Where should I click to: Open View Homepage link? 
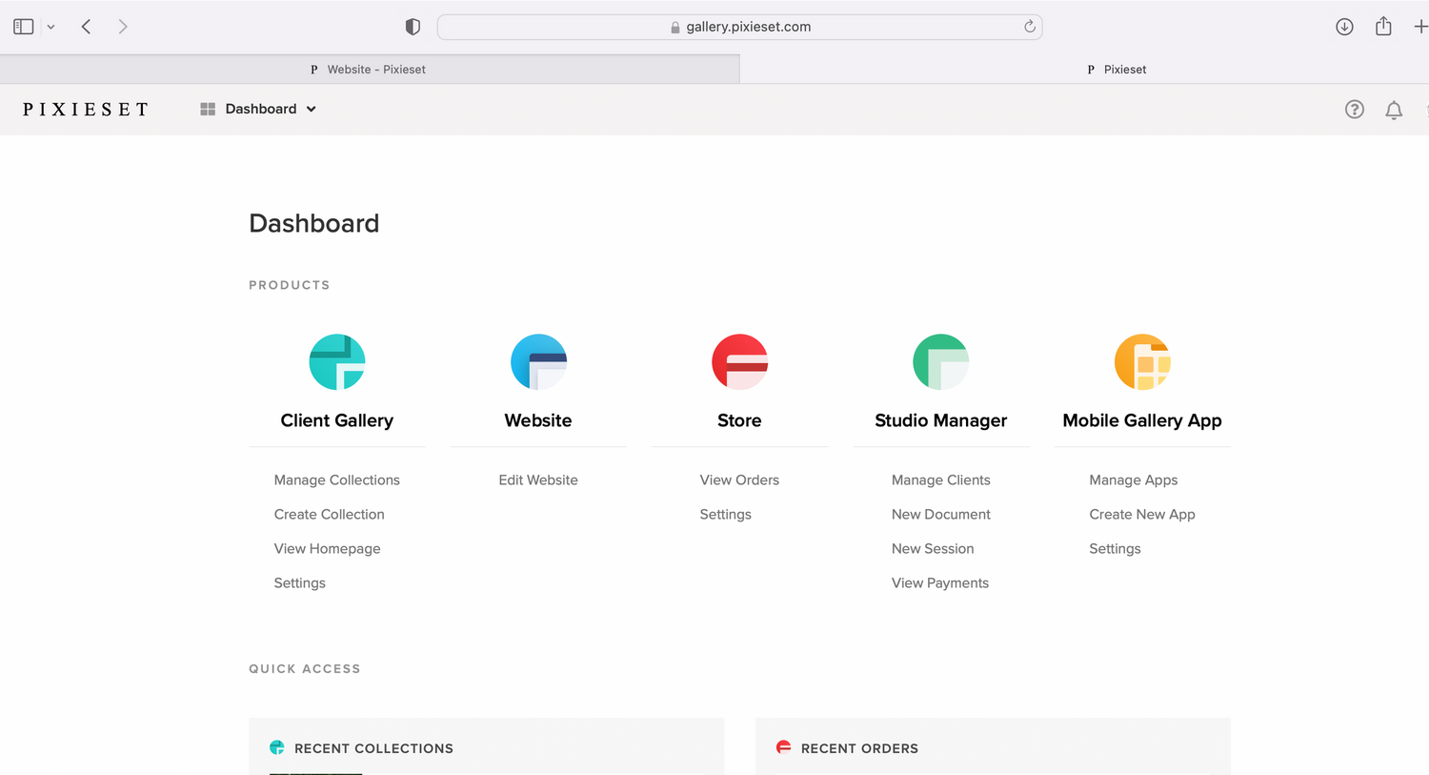click(x=327, y=549)
